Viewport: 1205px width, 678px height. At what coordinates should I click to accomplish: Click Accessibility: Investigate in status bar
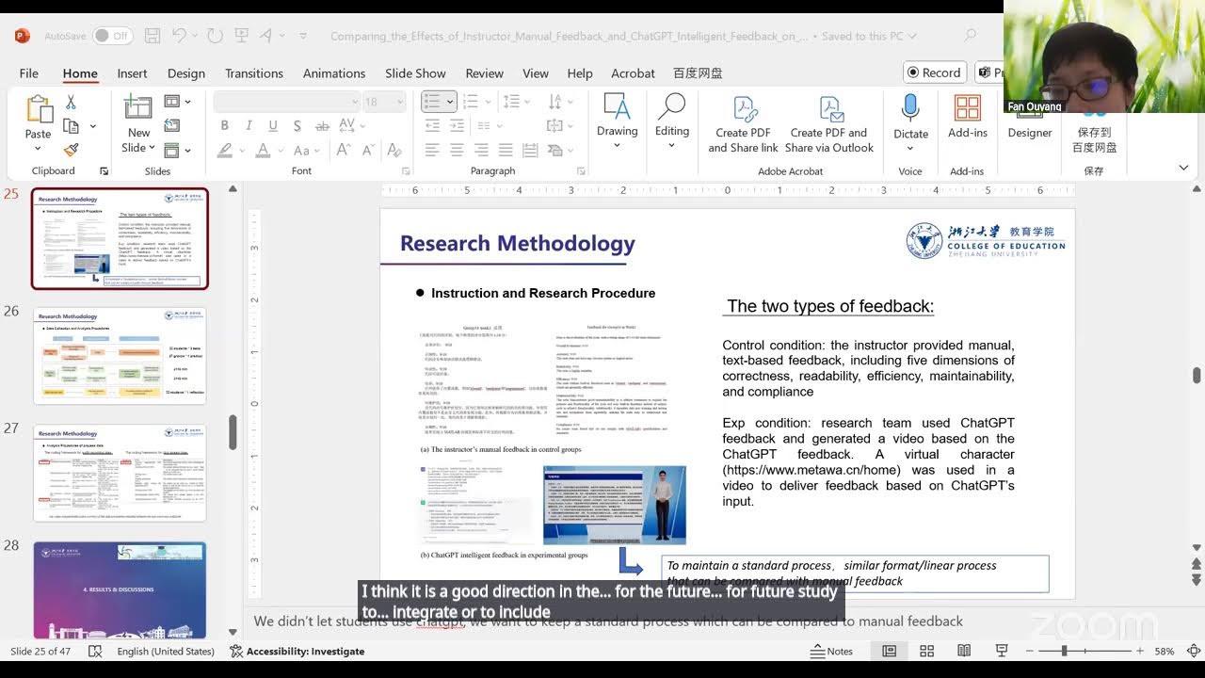[297, 651]
